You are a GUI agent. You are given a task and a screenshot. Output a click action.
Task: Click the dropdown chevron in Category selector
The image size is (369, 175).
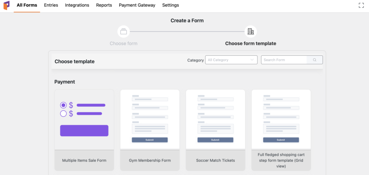click(x=252, y=60)
